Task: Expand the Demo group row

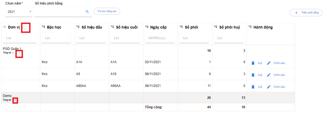Action: coord(15,100)
